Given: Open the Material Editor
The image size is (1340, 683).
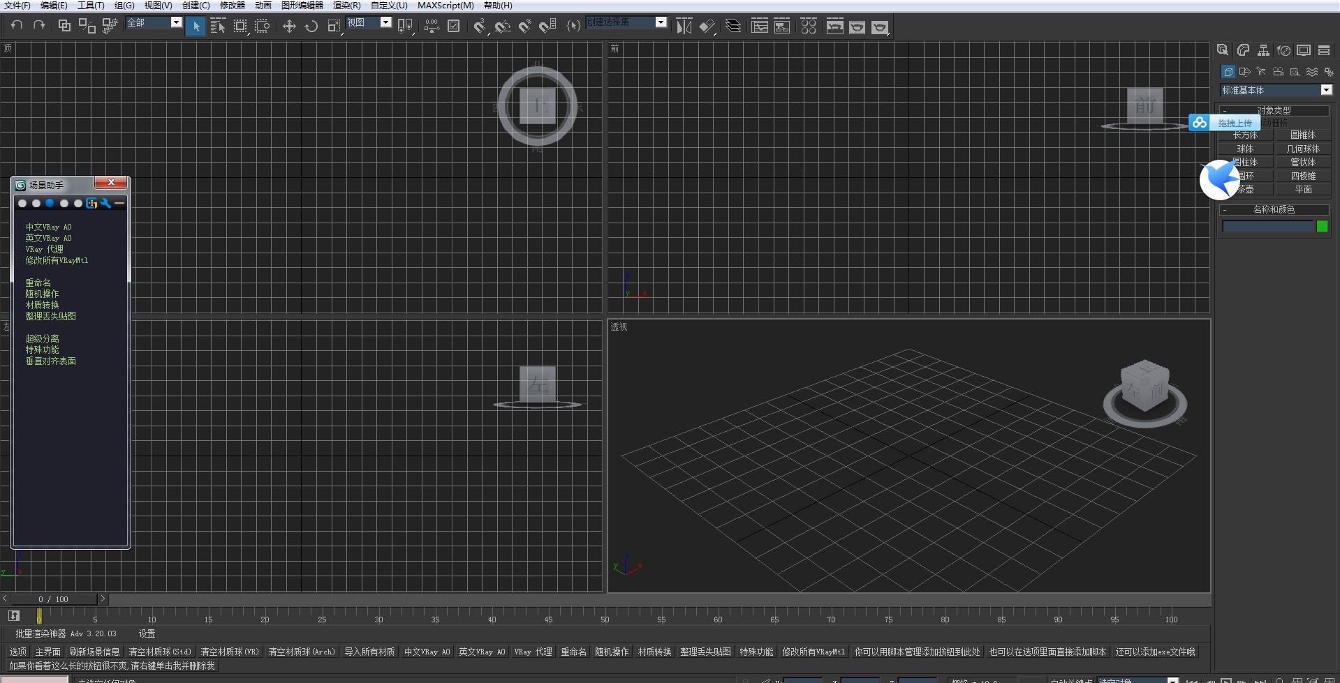Looking at the screenshot, I should coord(809,27).
